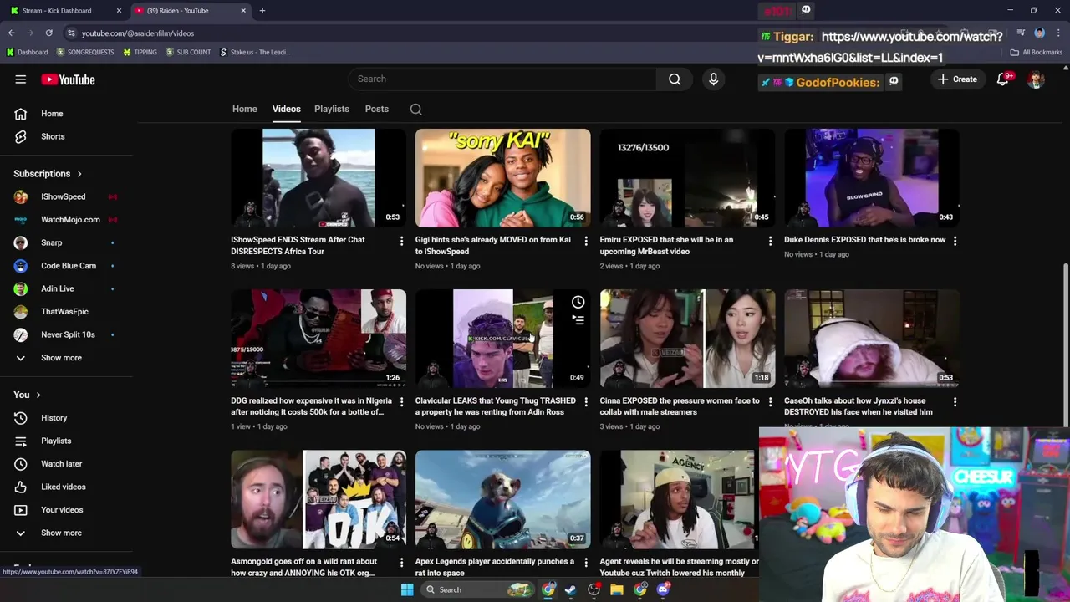Select the Videos channel tab

point(286,109)
